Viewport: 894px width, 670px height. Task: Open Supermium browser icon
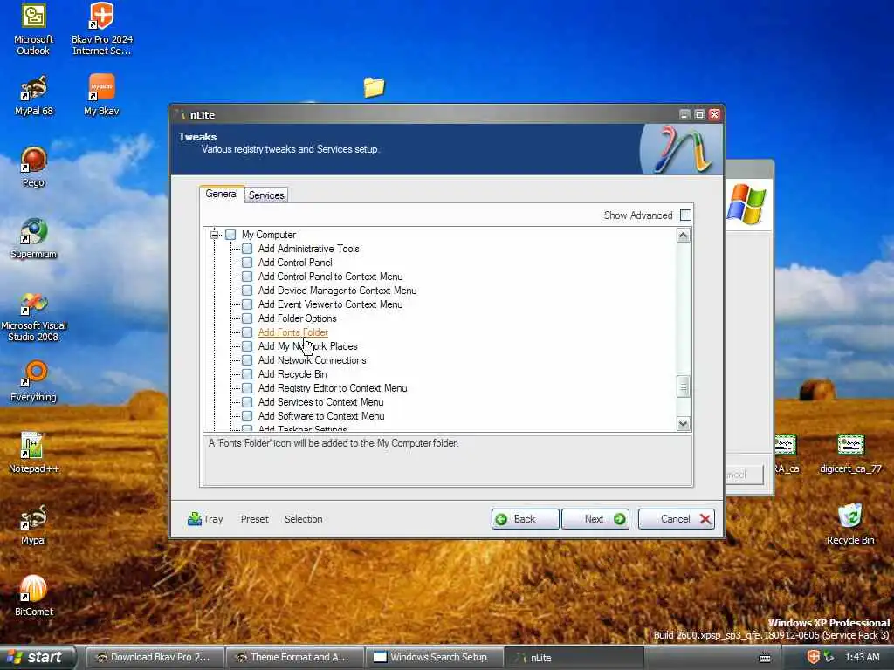(x=34, y=239)
